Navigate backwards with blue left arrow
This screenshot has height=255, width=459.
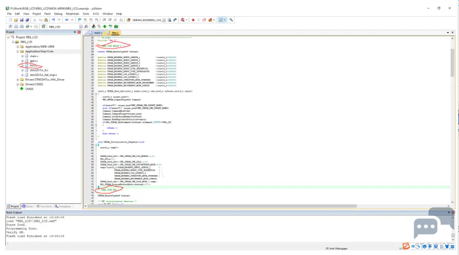pos(67,20)
